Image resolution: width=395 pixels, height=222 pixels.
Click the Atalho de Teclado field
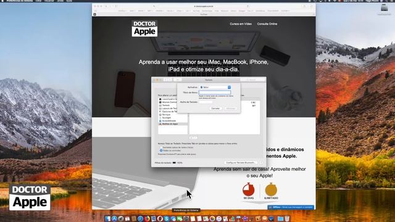coord(206,102)
